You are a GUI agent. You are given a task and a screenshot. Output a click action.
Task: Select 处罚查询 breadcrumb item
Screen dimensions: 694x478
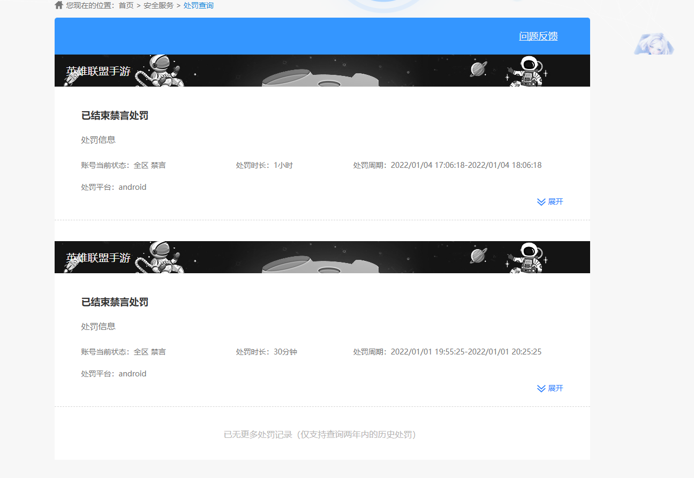[x=199, y=5]
